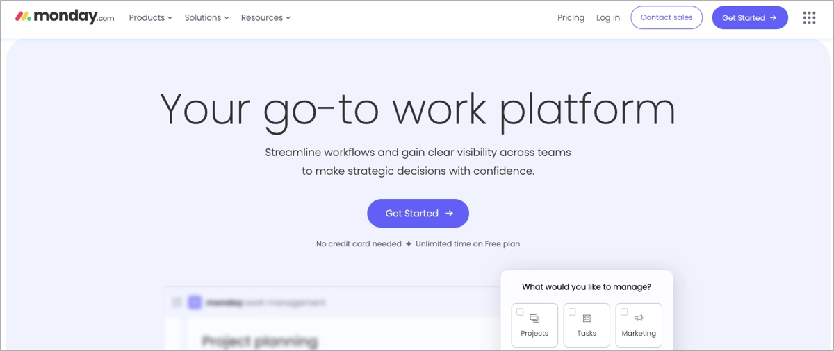
Task: Click the blurred Project planning preview heading
Action: [x=260, y=341]
